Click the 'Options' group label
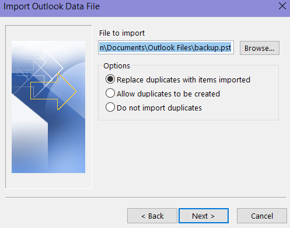The image size is (290, 228). point(117,66)
